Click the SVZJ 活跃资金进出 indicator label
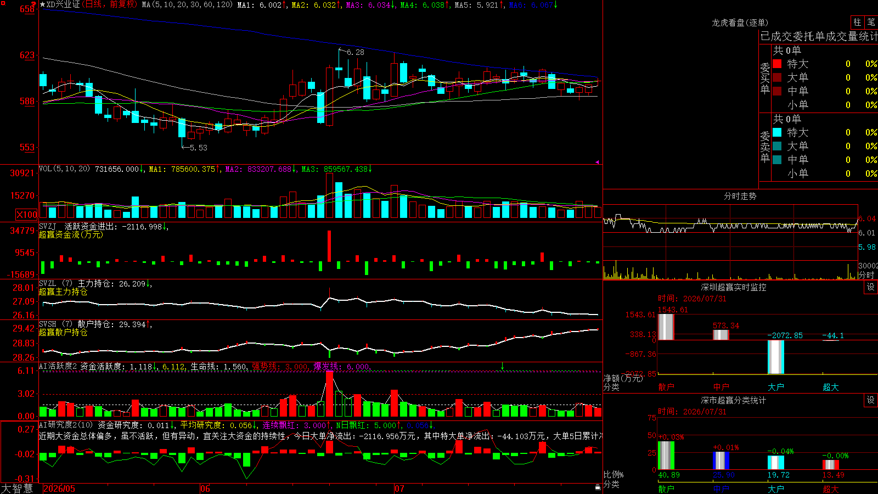Viewport: 878px width, 494px height. [x=78, y=226]
